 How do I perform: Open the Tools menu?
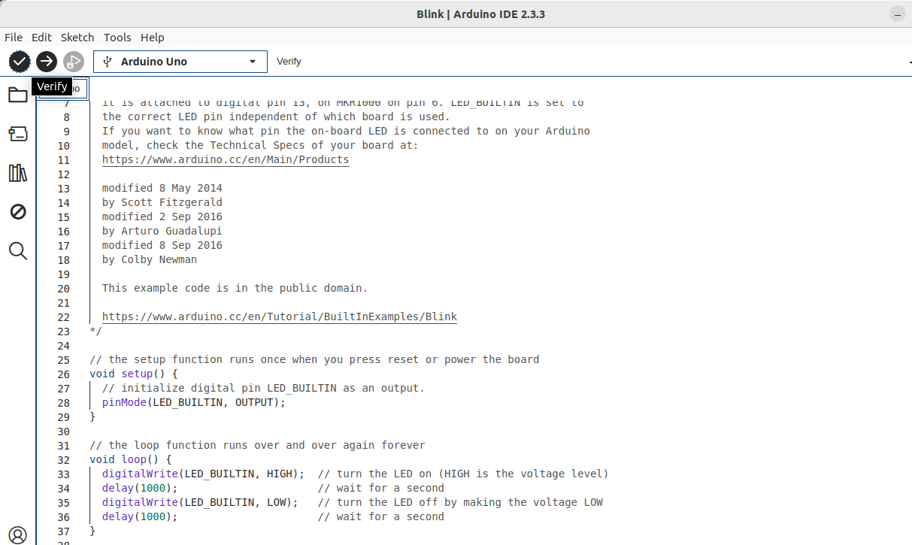coord(117,38)
